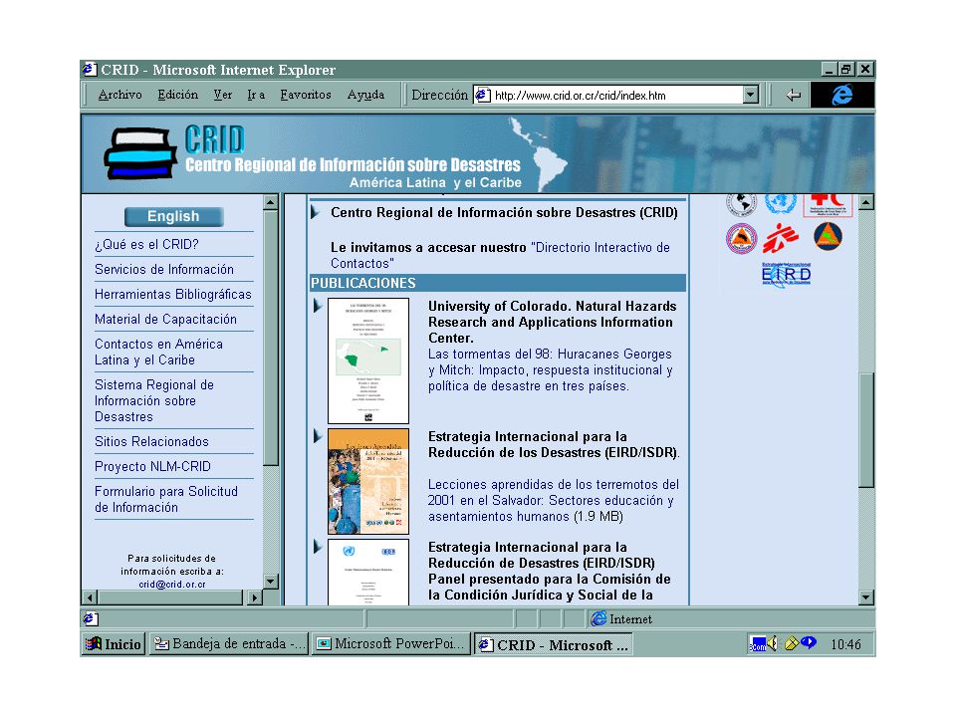Open Sitios Relacionados link
956x717 pixels.
[151, 441]
